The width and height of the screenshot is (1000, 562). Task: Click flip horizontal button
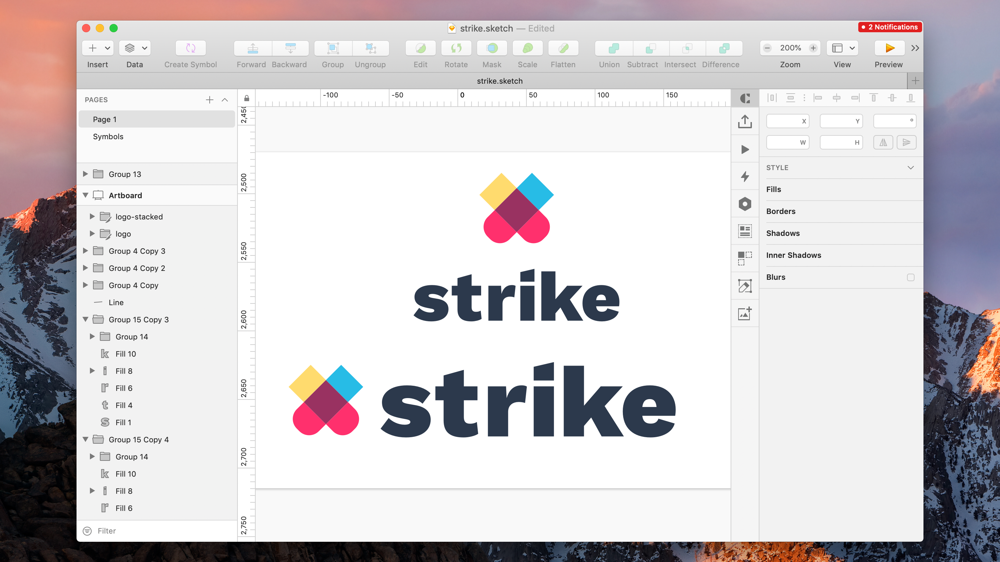point(883,142)
